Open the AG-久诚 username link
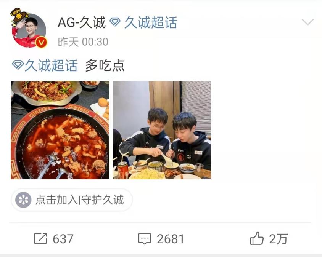The image size is (322, 257). pyautogui.click(x=82, y=22)
